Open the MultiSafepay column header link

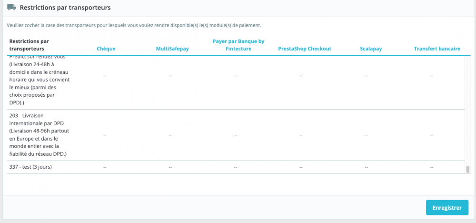(172, 49)
